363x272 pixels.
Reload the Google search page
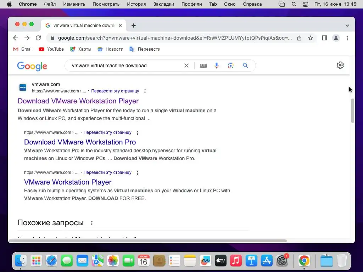[x=38, y=38]
